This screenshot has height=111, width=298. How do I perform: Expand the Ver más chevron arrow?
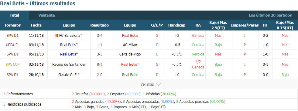tap(158, 84)
